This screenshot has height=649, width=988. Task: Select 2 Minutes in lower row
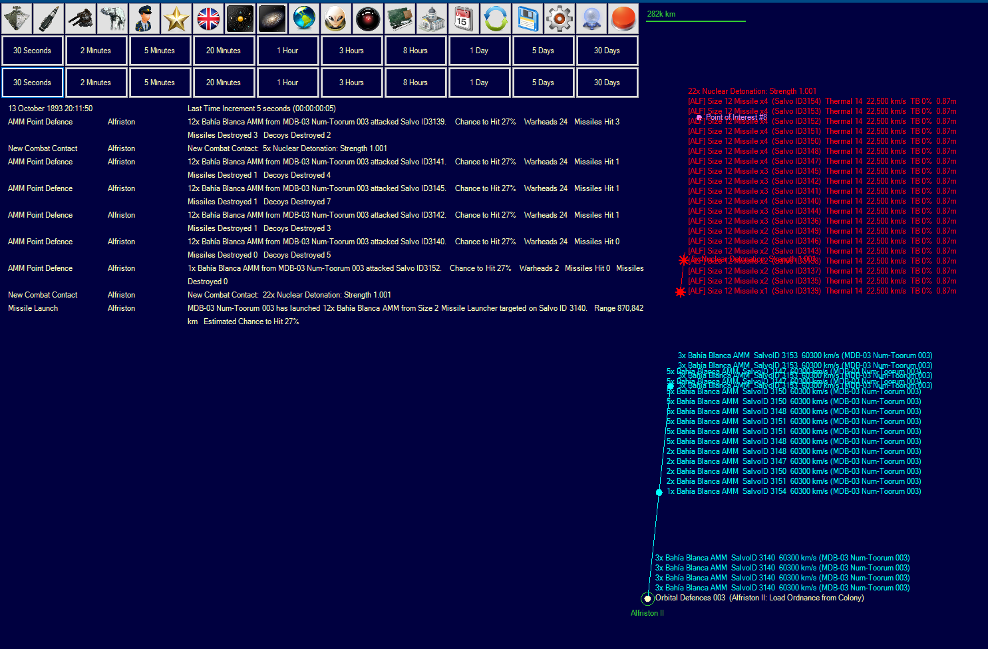pyautogui.click(x=96, y=83)
